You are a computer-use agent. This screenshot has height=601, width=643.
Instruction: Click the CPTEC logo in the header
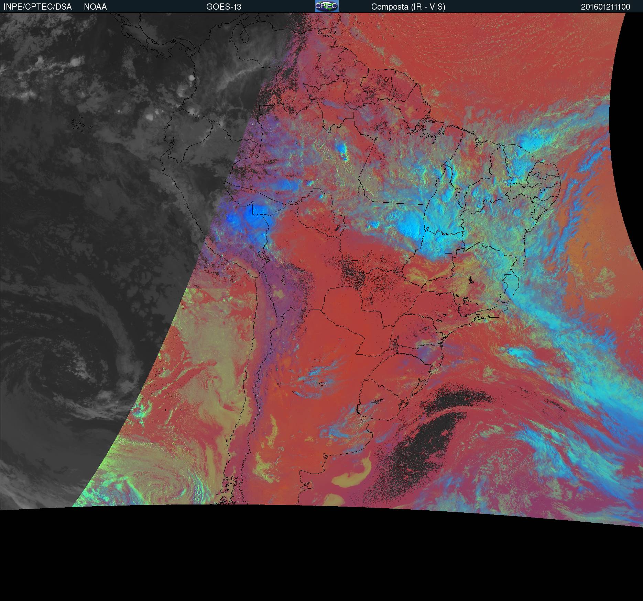coord(327,6)
